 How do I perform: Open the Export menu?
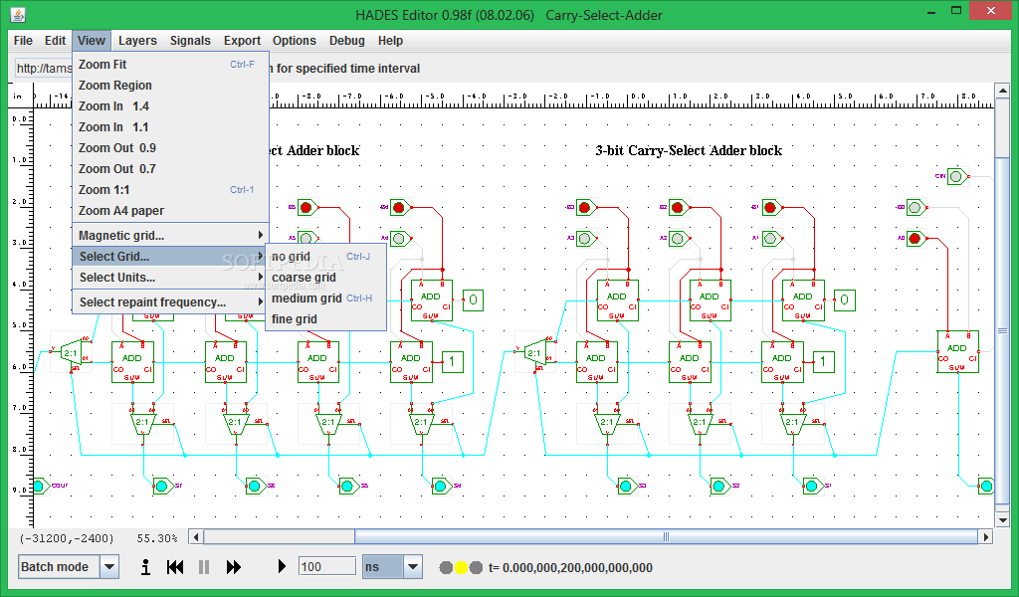[242, 40]
